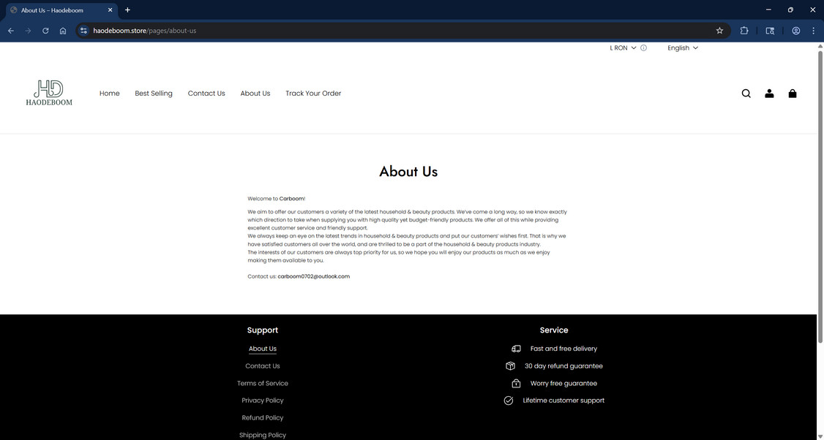Open the account icon in the header
This screenshot has width=824, height=440.
coord(768,94)
